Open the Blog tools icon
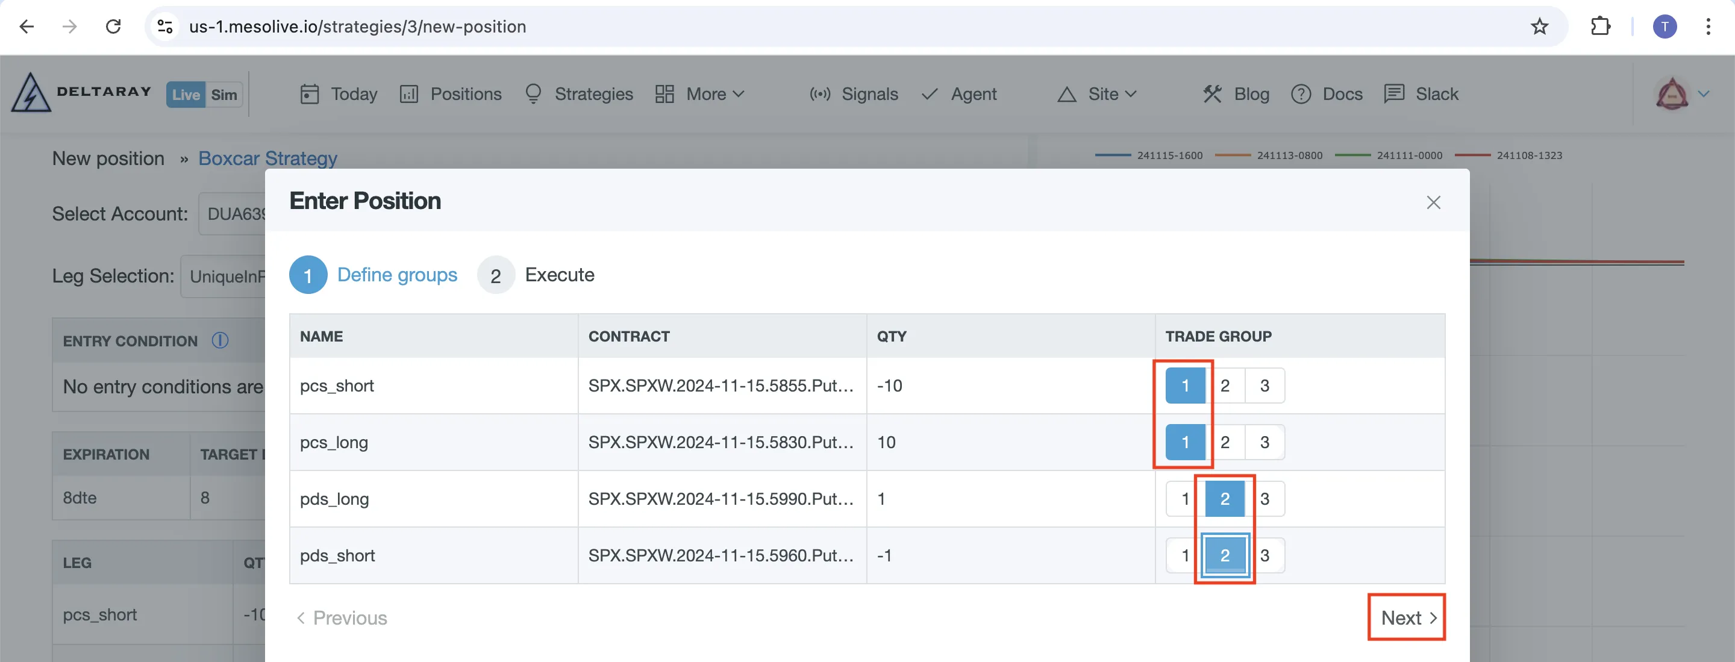 pyautogui.click(x=1212, y=95)
